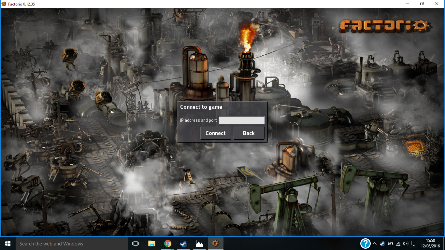445x250 pixels.
Task: Open the Photos app on the taskbar
Action: click(199, 243)
